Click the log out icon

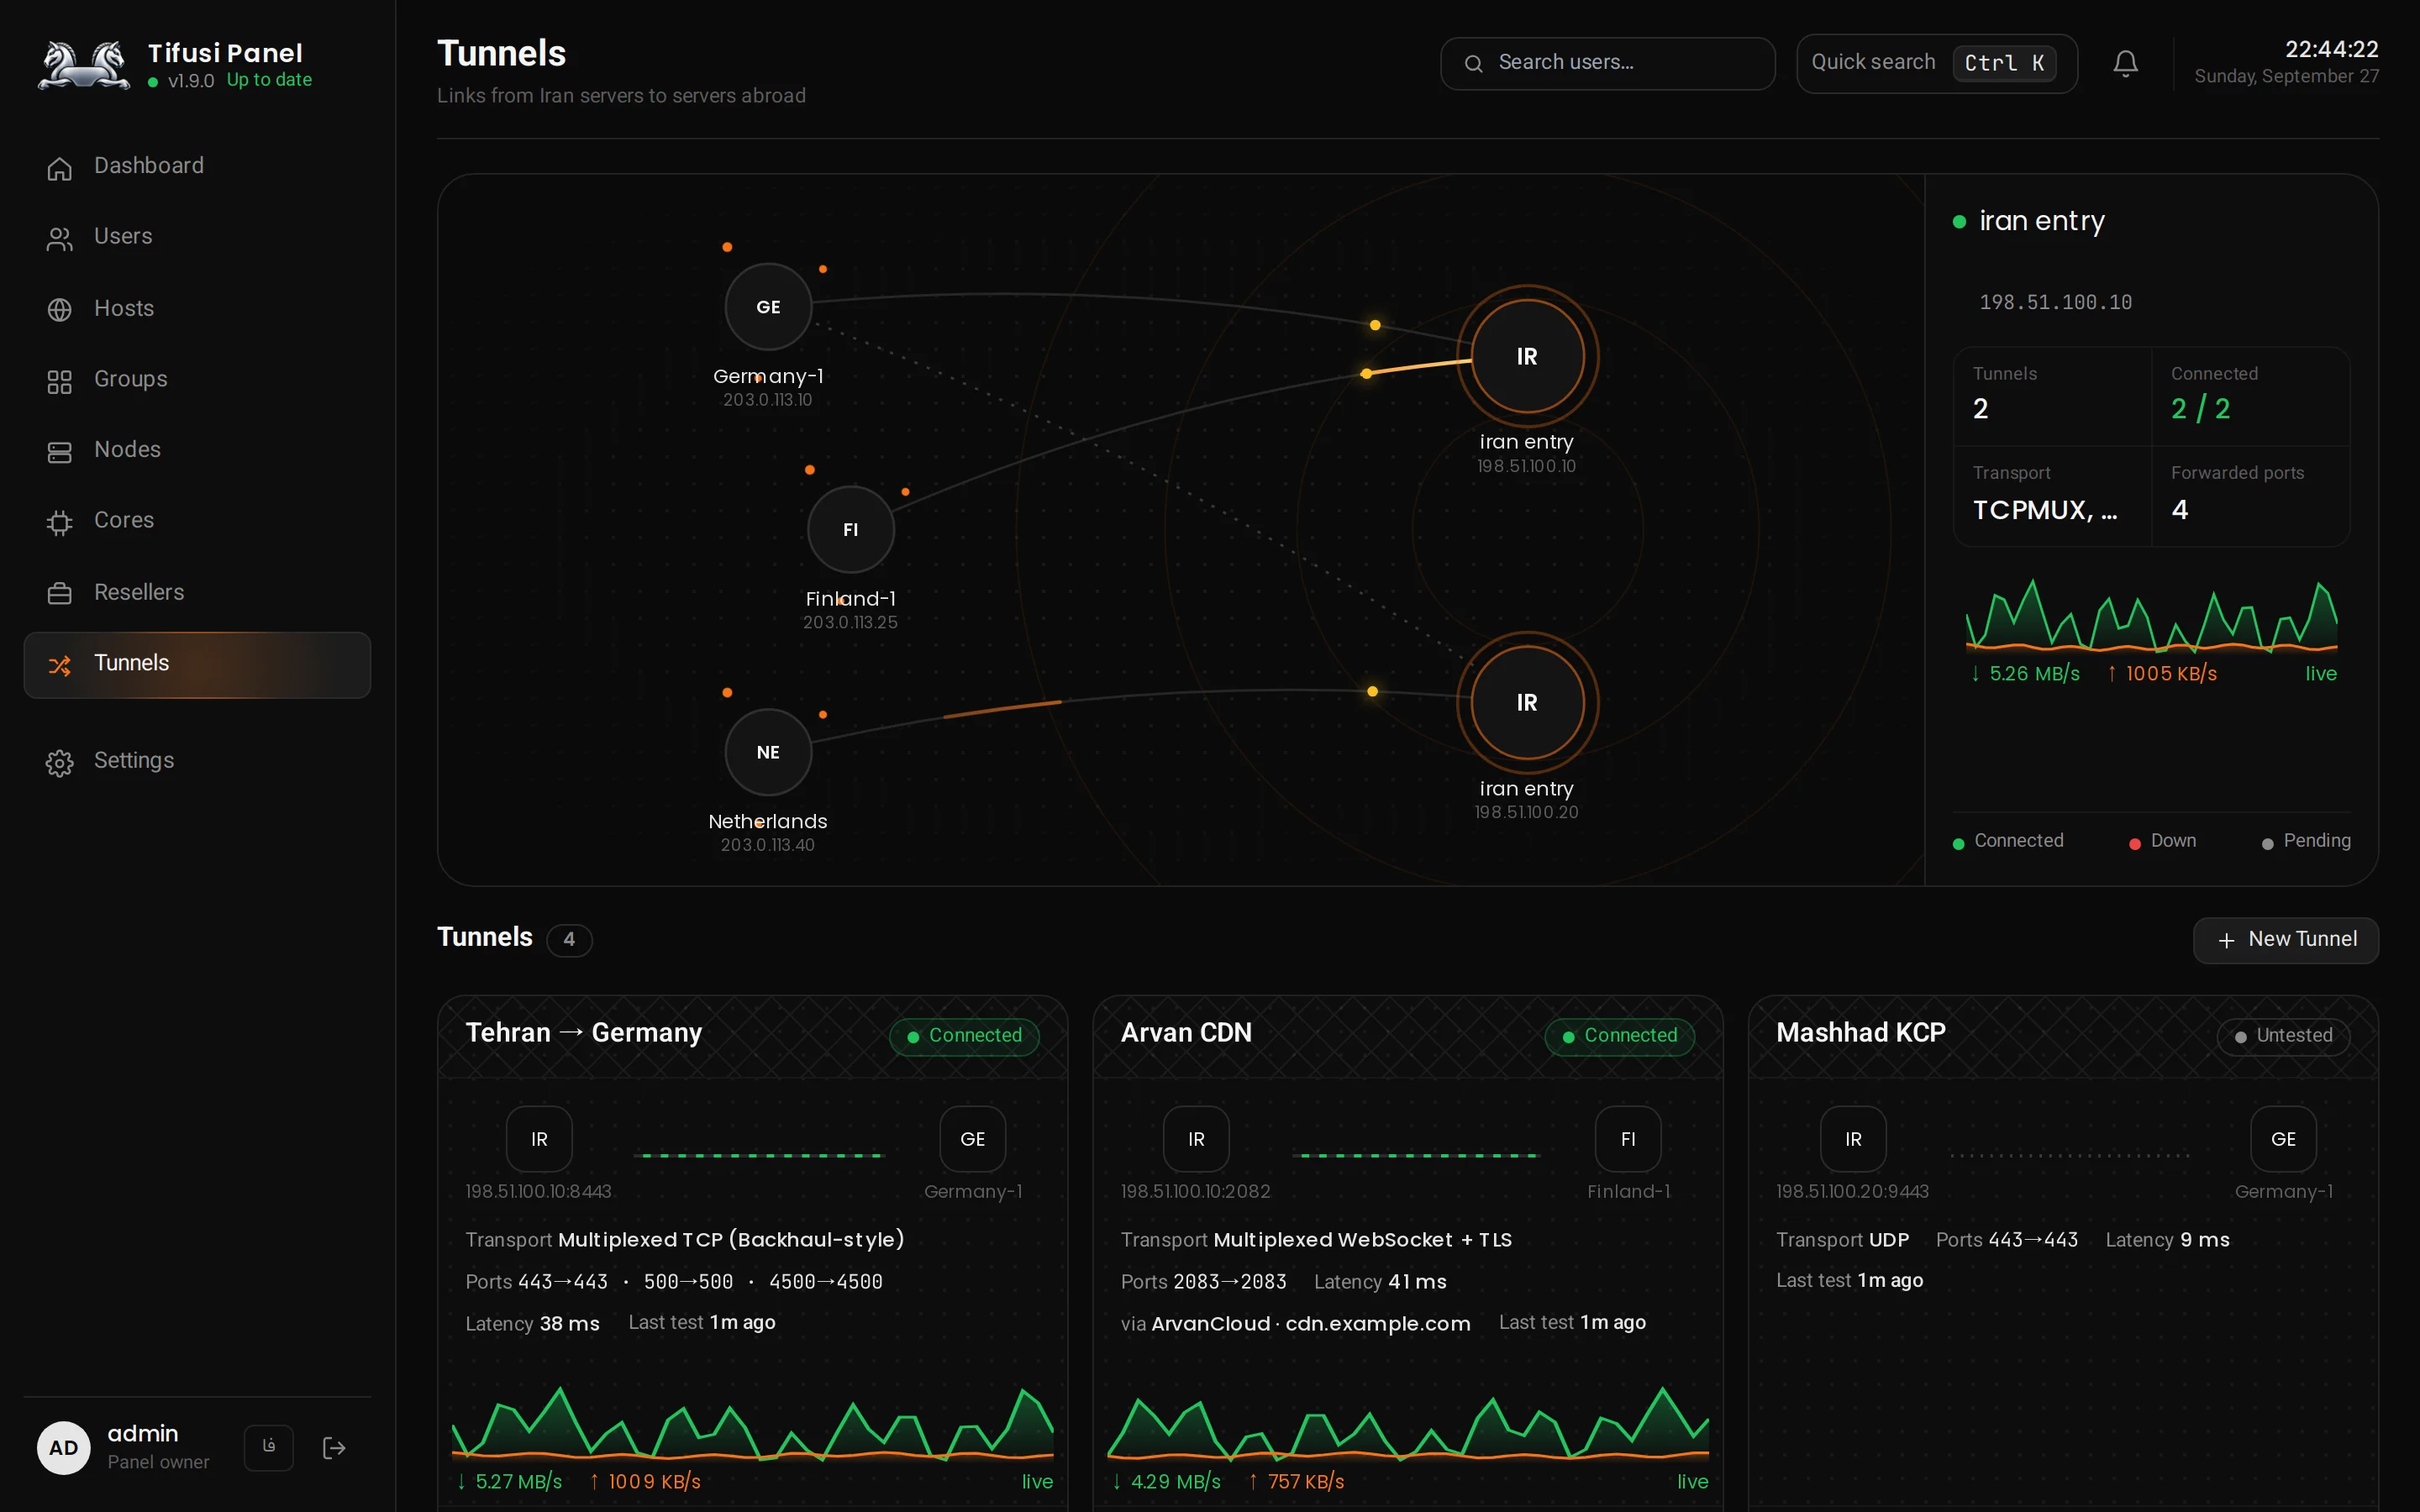334,1448
